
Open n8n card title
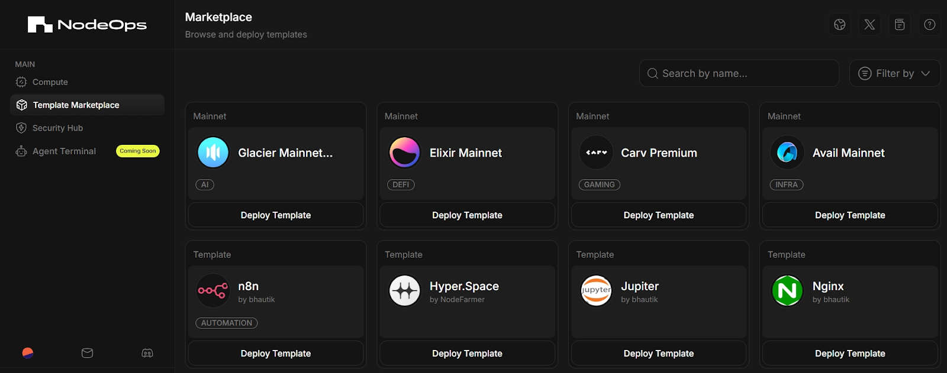coord(249,286)
